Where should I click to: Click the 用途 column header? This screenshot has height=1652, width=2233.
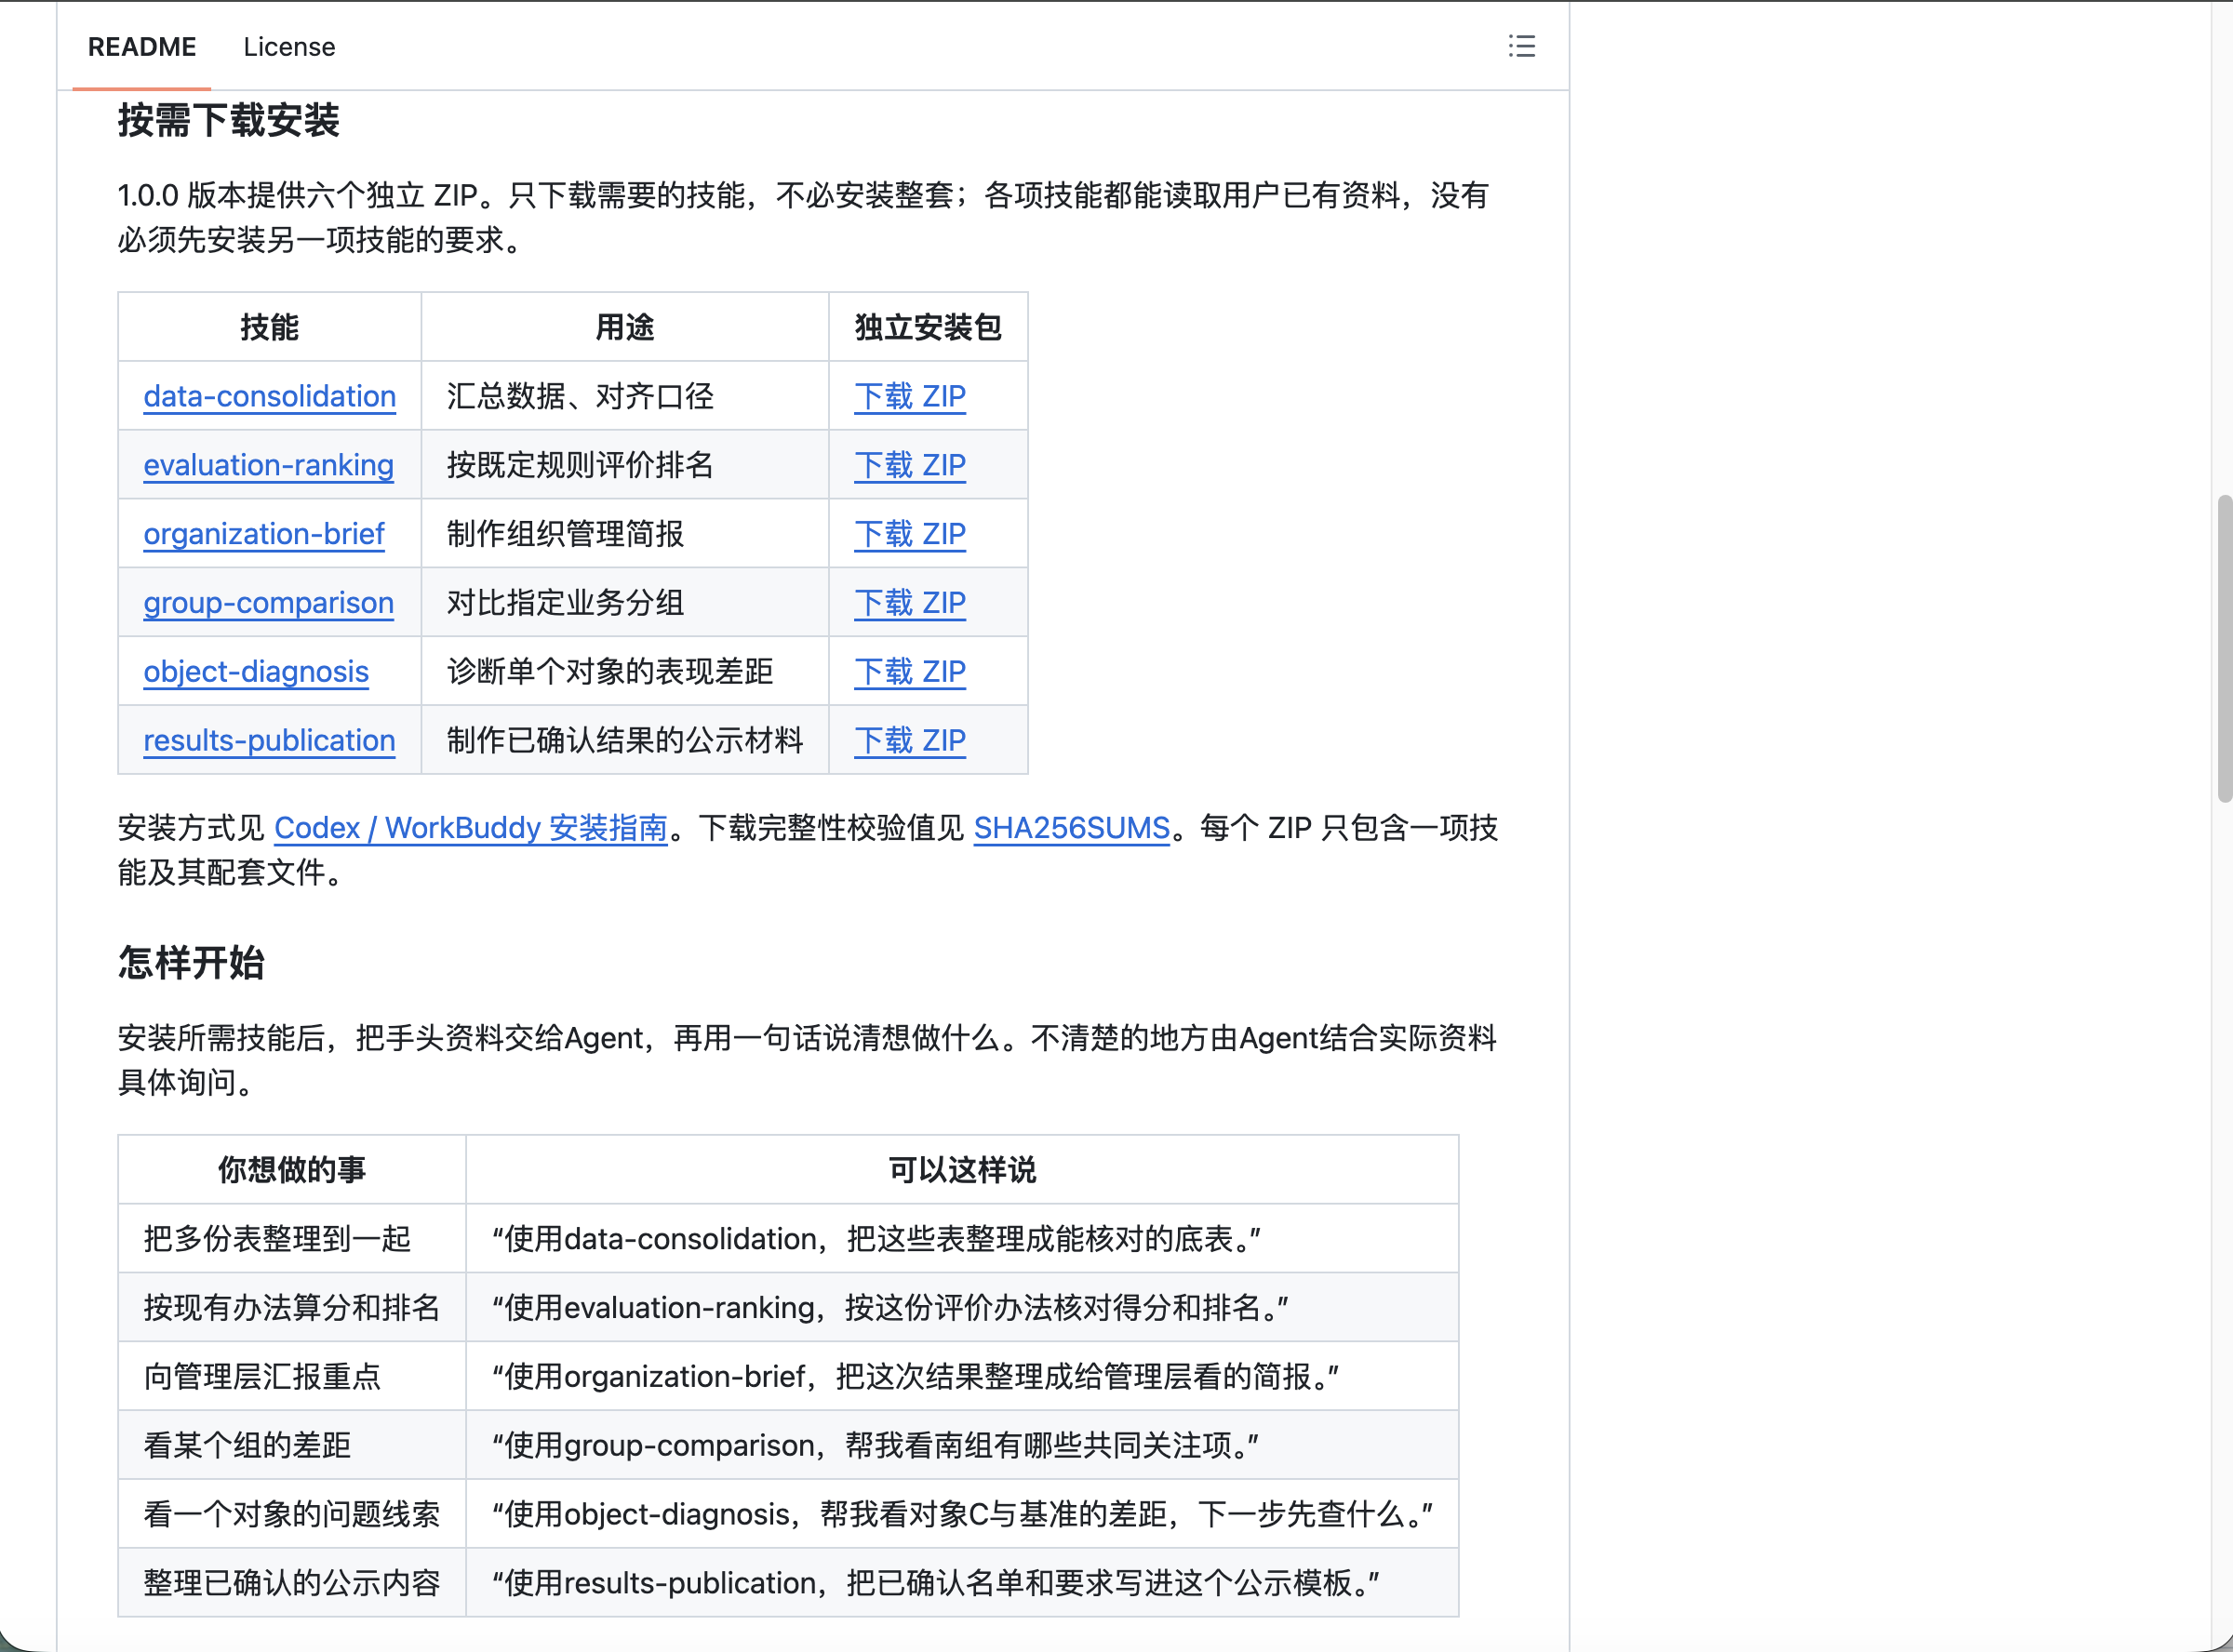(x=625, y=327)
